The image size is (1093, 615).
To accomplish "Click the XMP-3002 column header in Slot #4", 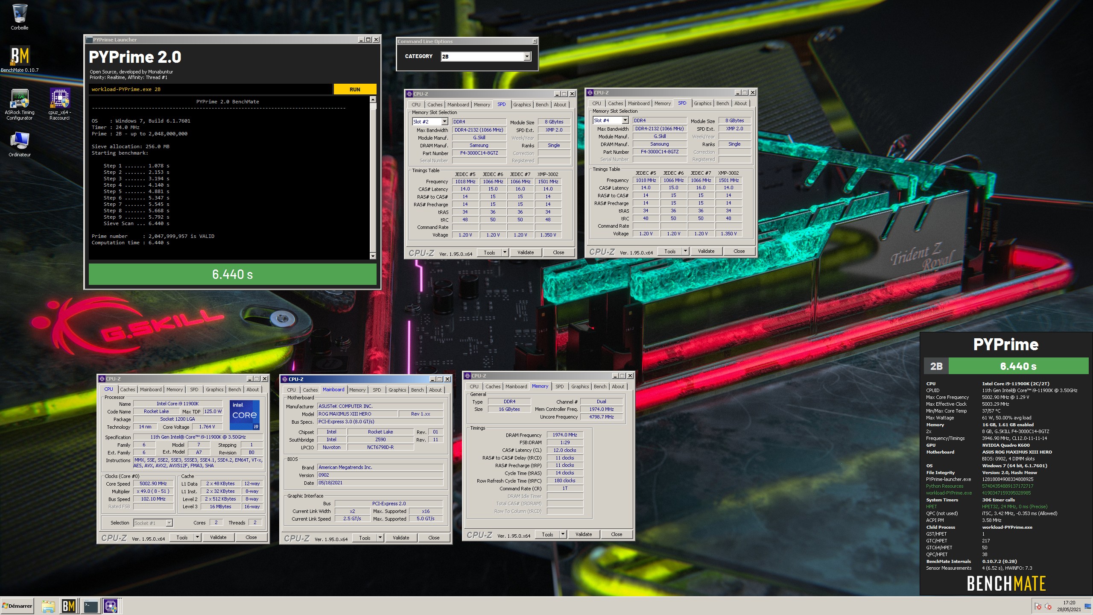I will click(x=728, y=173).
